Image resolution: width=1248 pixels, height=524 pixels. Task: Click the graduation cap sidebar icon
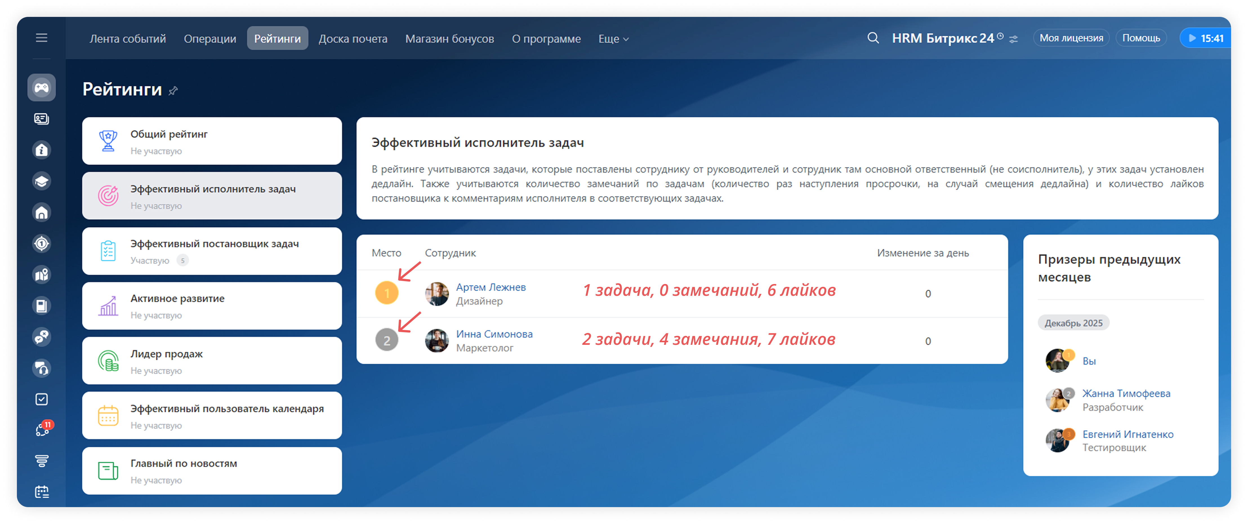(42, 181)
